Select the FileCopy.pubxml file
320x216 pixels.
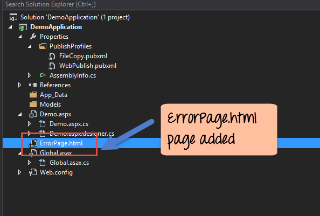tap(83, 56)
